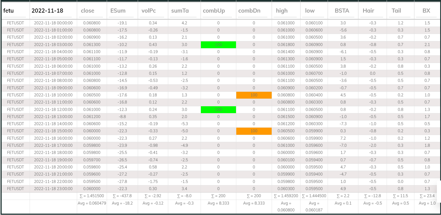This screenshot has height=215, width=441.
Task: Select the timestamp 2022-11-18 23:00:00
Action: pyautogui.click(x=53, y=189)
